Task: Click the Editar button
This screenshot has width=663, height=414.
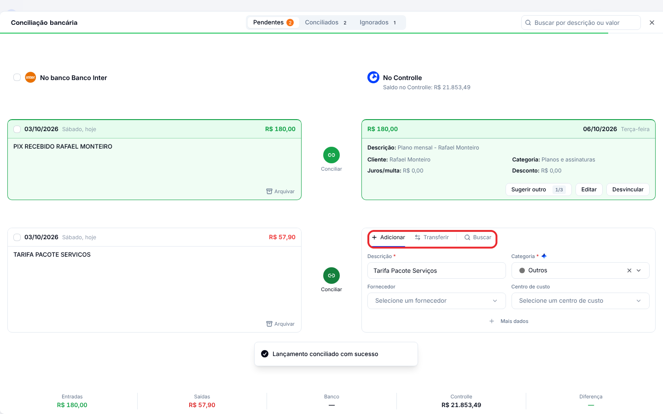Action: click(589, 190)
